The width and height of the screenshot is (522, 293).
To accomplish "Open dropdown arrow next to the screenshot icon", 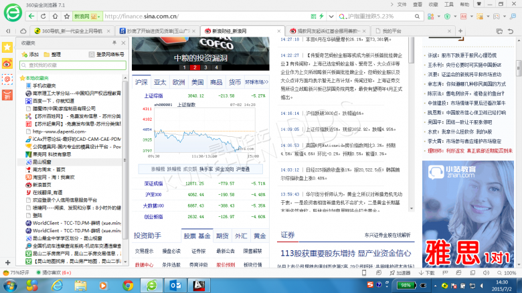I will pos(488,16).
